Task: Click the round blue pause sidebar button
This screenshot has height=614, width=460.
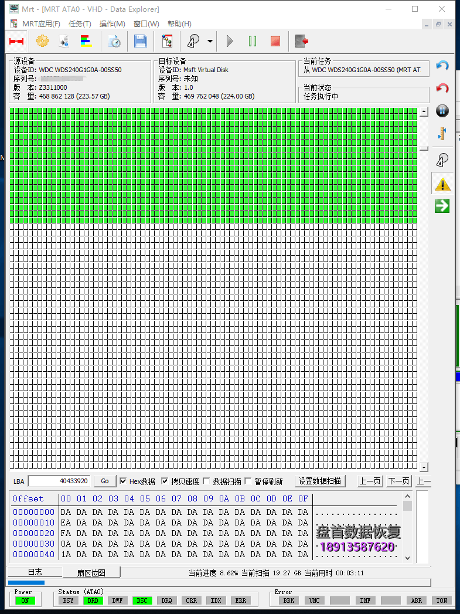Action: 442,111
